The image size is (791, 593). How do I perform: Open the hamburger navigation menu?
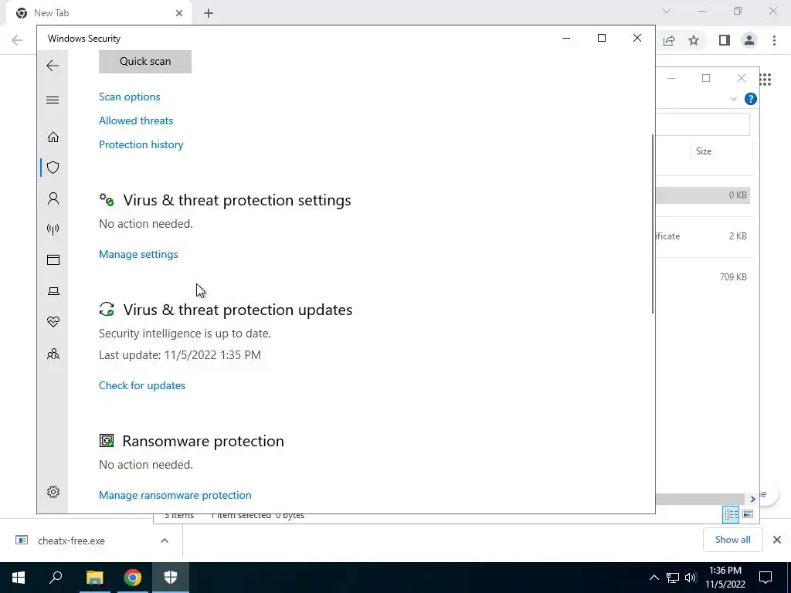53,100
